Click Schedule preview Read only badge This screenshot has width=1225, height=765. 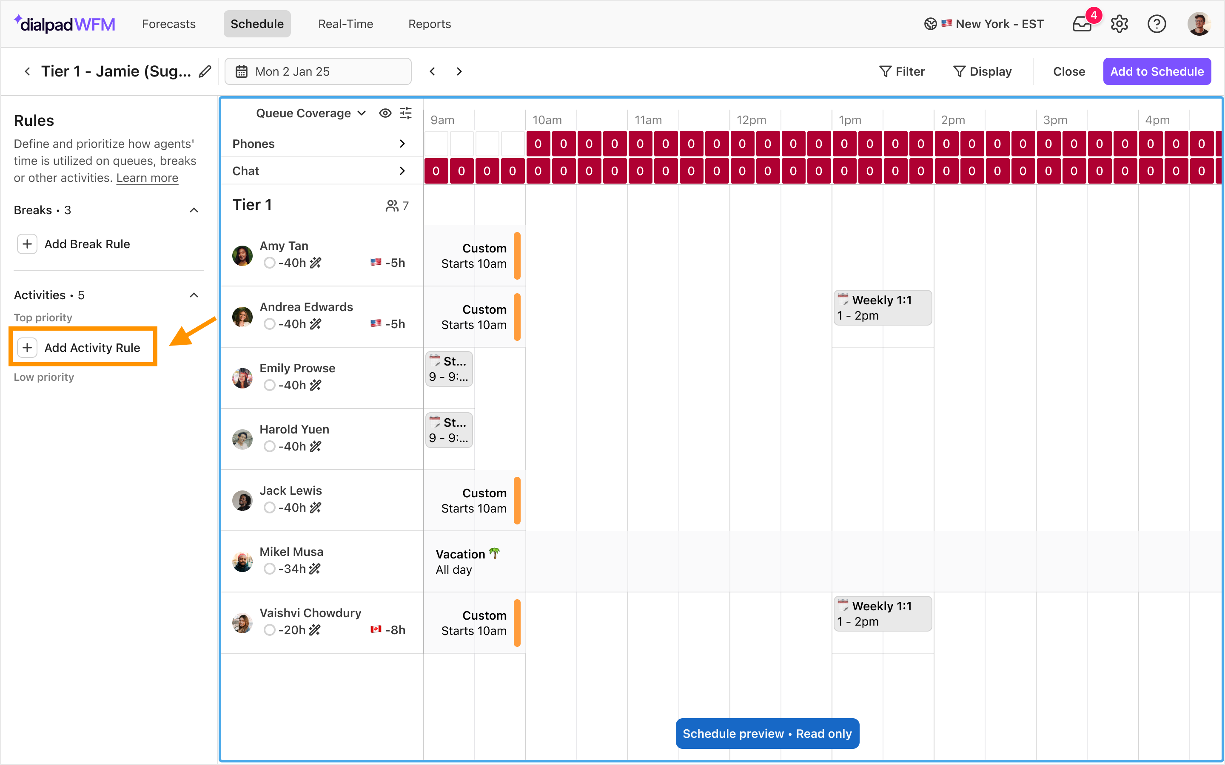click(x=767, y=733)
